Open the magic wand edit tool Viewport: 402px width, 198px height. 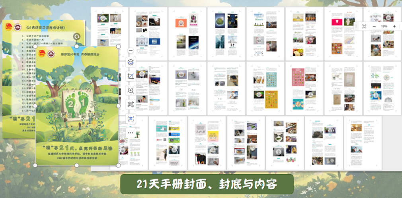131,104
